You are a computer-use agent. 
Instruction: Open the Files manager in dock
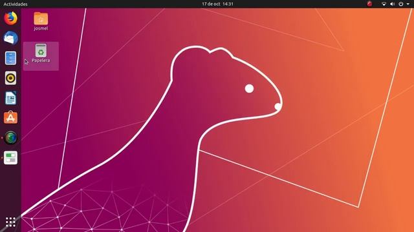[x=10, y=58]
